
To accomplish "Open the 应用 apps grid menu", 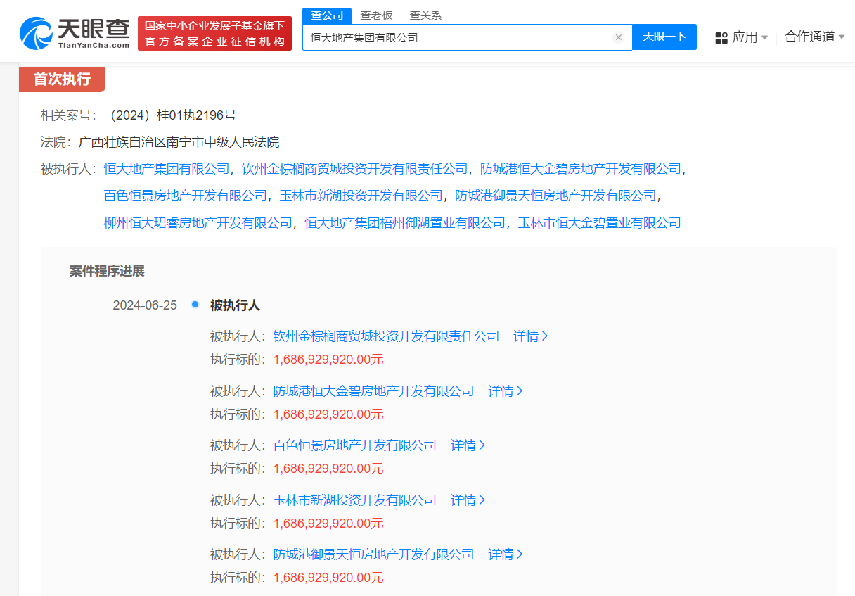I will (x=741, y=37).
